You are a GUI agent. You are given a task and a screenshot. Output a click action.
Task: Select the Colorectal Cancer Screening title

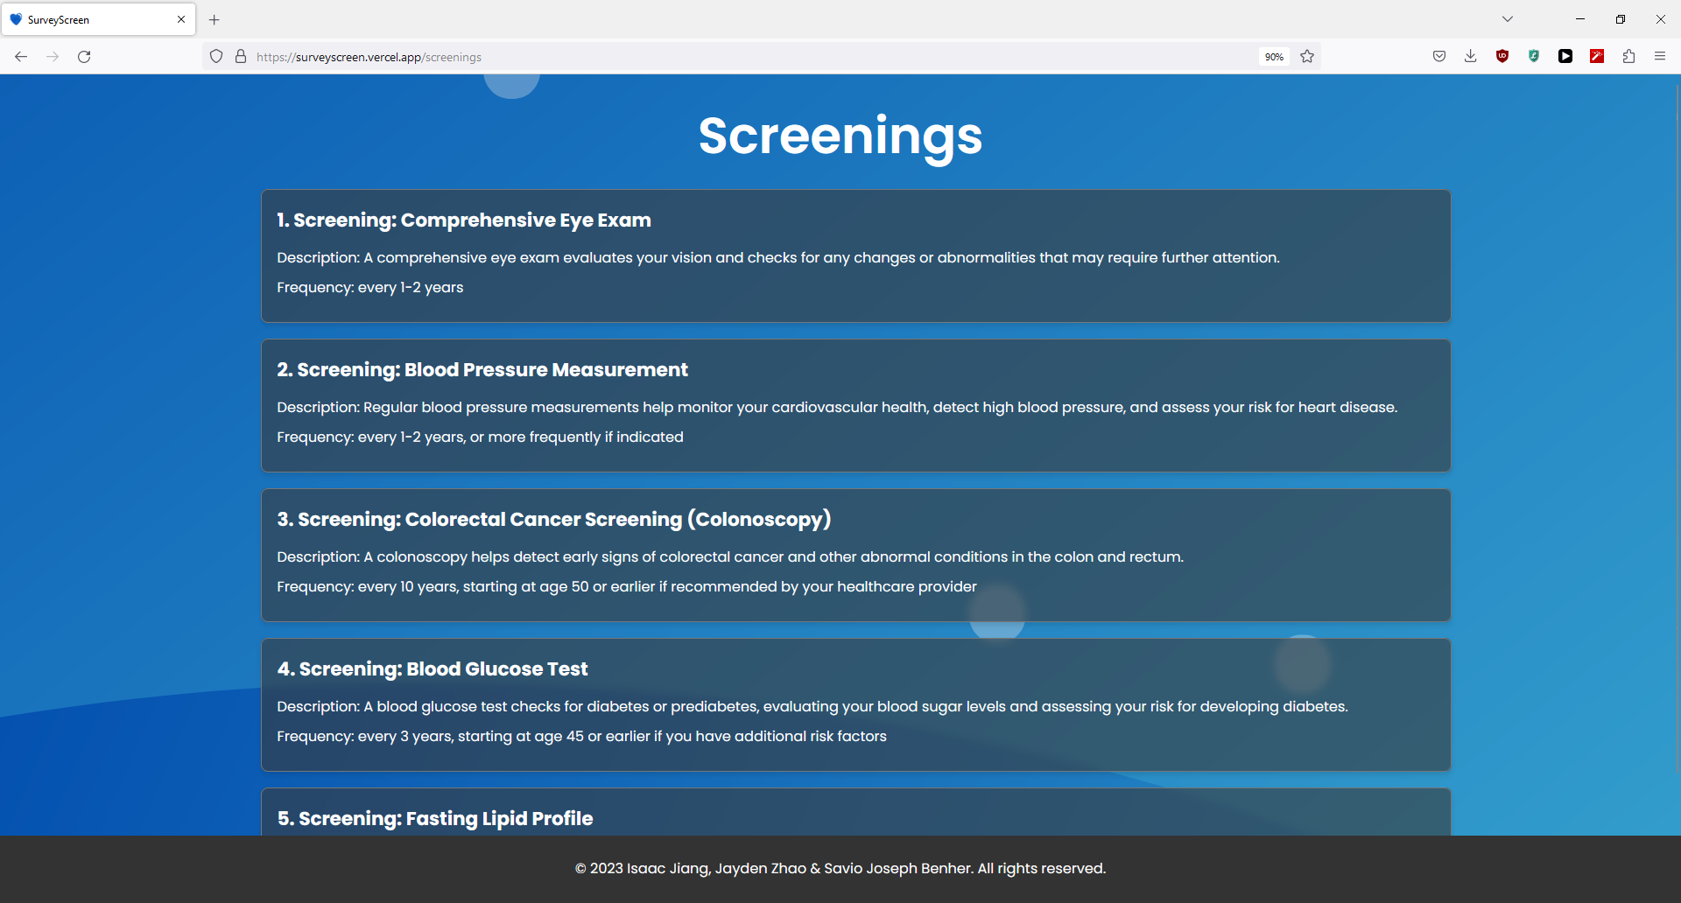[554, 520]
